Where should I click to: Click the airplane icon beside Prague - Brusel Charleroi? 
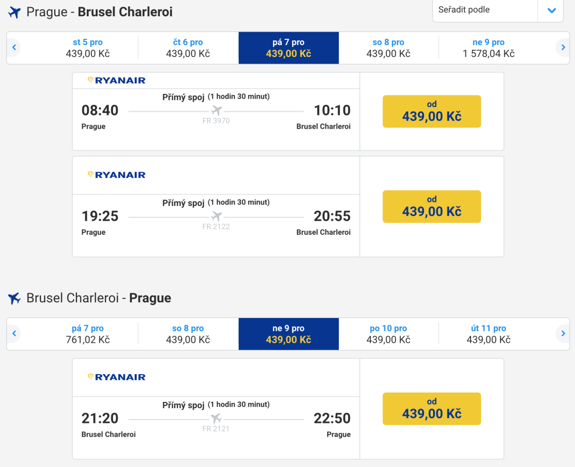pyautogui.click(x=15, y=12)
